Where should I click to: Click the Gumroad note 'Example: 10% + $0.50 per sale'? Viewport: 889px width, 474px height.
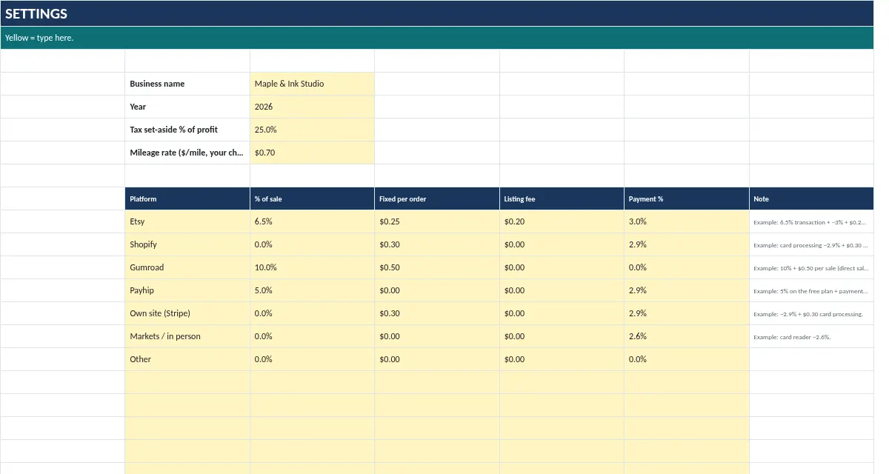click(x=812, y=267)
